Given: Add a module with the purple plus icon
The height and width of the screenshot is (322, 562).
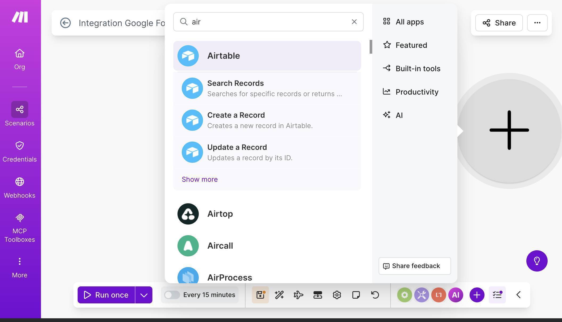Looking at the screenshot, I should [x=477, y=295].
